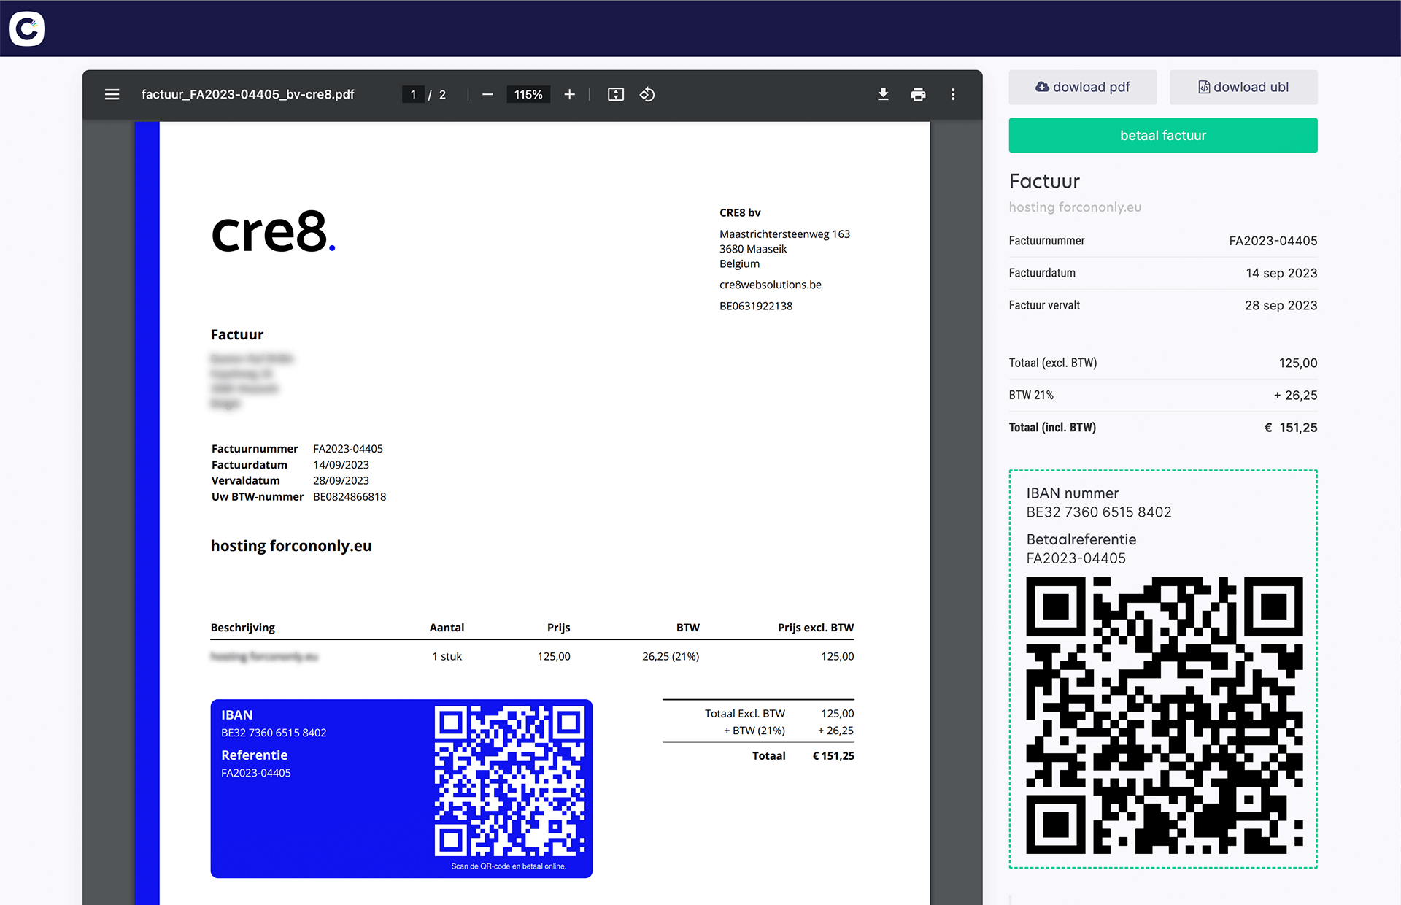This screenshot has height=905, width=1401.
Task: Click the large QR code in sidebar
Action: click(x=1164, y=715)
